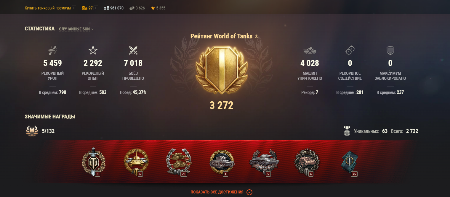The width and height of the screenshot is (450, 197).
Task: Select the golden rating shield emblem
Action: (221, 70)
